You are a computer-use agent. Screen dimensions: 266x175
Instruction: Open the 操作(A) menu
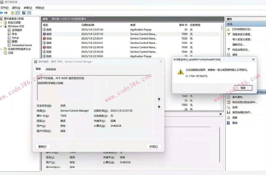point(16,8)
